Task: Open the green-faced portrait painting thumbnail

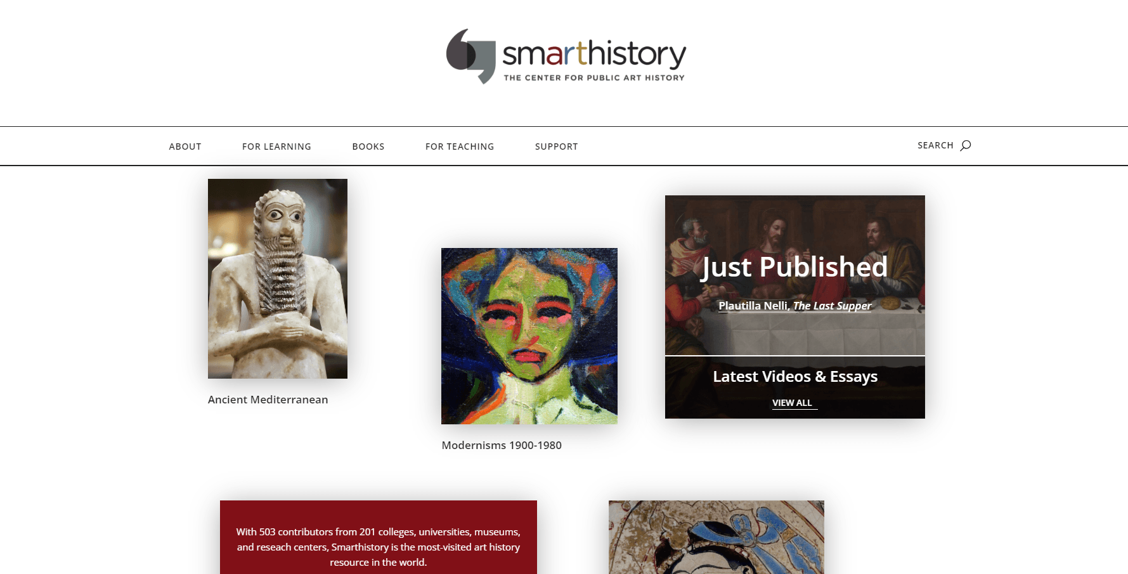Action: pos(529,336)
